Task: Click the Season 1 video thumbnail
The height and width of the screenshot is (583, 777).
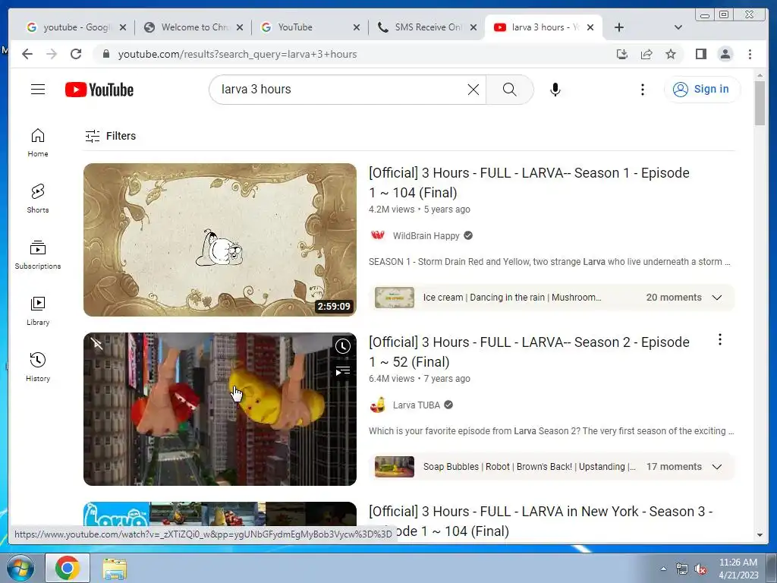Action: pos(219,240)
